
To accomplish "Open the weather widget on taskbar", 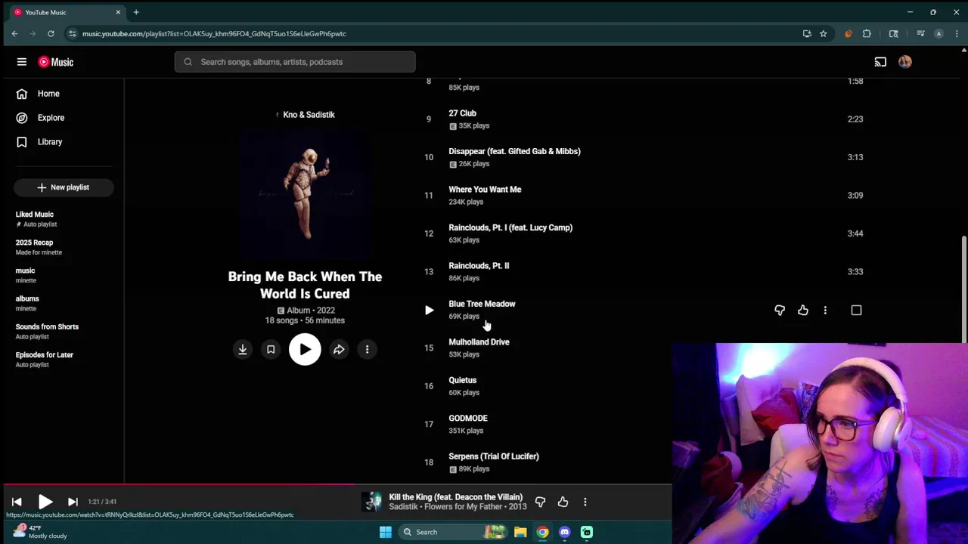I will click(x=42, y=532).
